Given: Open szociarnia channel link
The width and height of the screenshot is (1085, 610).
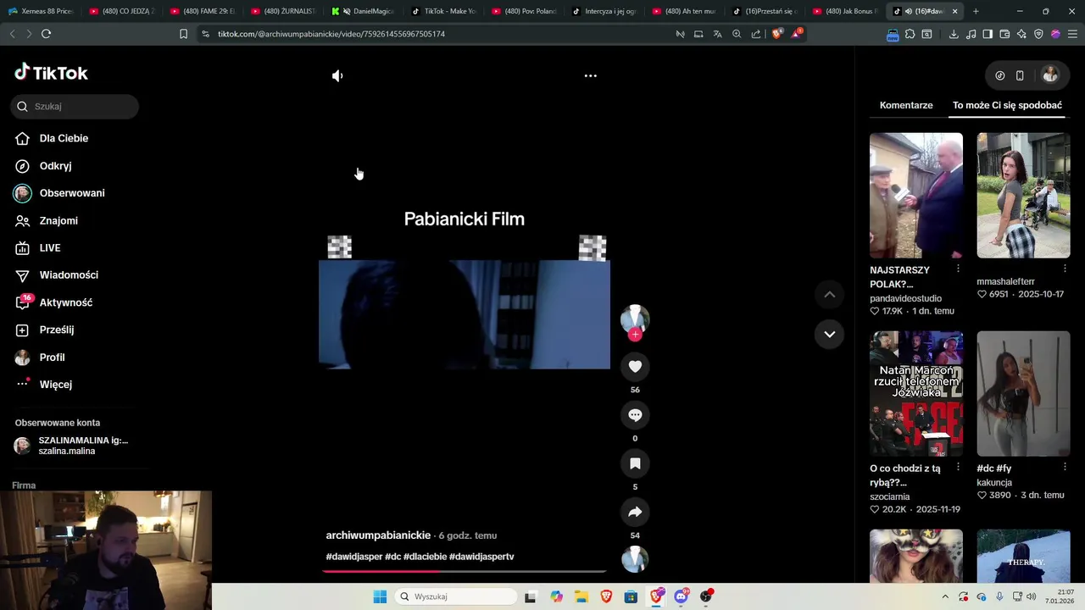Looking at the screenshot, I should pos(889,496).
